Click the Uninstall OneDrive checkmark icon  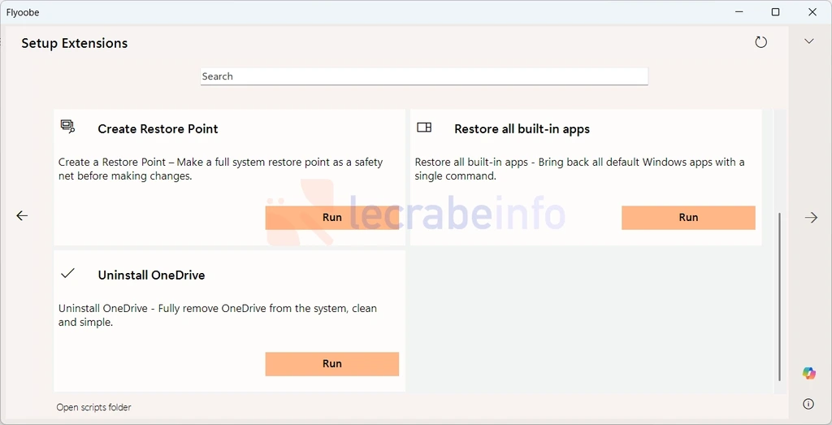click(67, 273)
